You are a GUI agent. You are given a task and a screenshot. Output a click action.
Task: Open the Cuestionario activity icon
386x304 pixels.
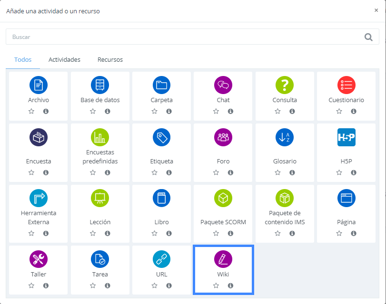pos(346,85)
